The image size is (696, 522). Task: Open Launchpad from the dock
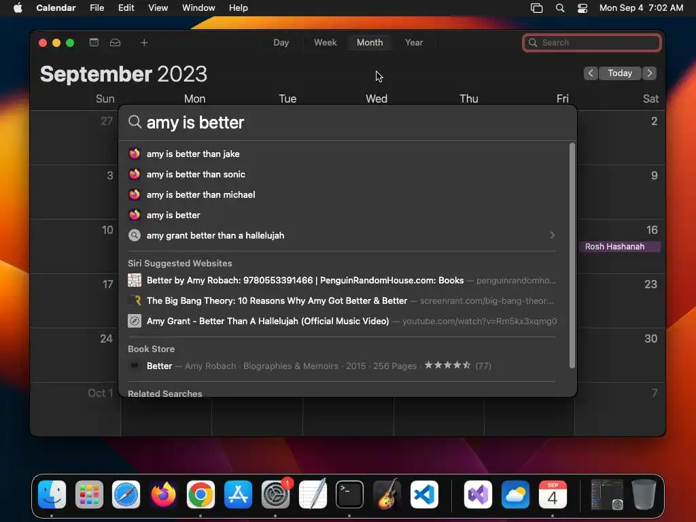click(x=89, y=494)
